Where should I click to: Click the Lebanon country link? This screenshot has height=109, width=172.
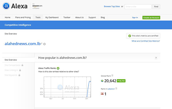pos(111,89)
